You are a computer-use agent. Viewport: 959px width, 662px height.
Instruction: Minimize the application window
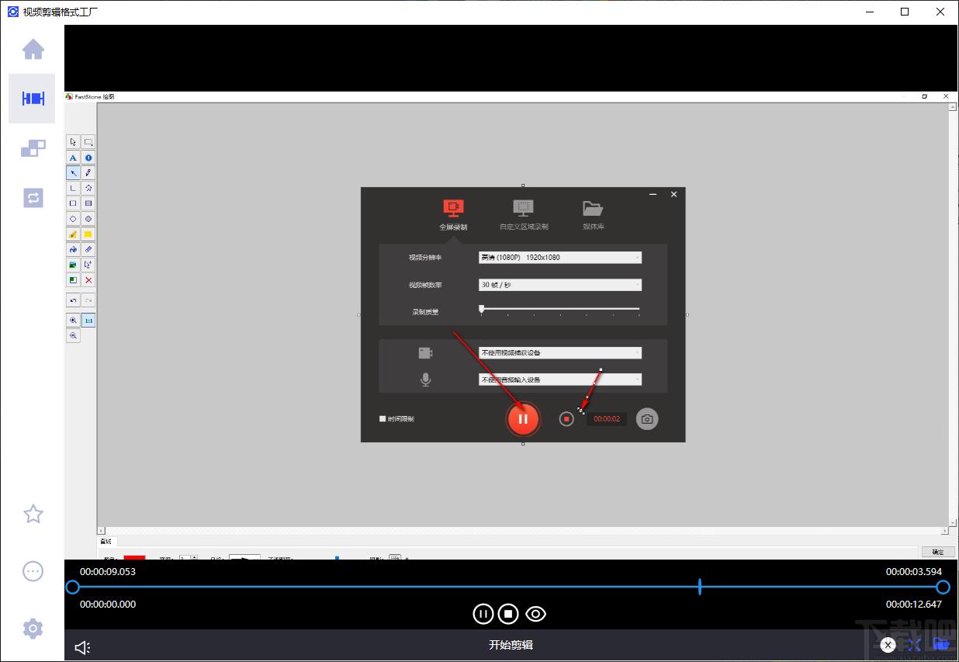(x=869, y=12)
